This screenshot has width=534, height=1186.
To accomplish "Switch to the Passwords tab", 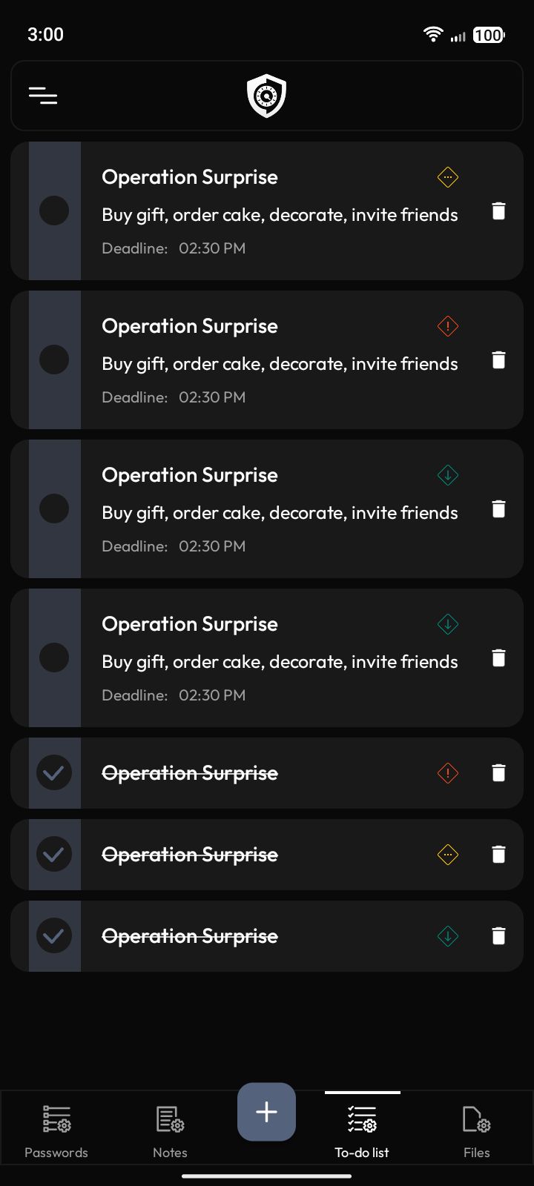I will click(x=56, y=1131).
